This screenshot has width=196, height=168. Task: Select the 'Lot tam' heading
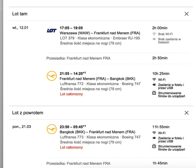(19, 14)
